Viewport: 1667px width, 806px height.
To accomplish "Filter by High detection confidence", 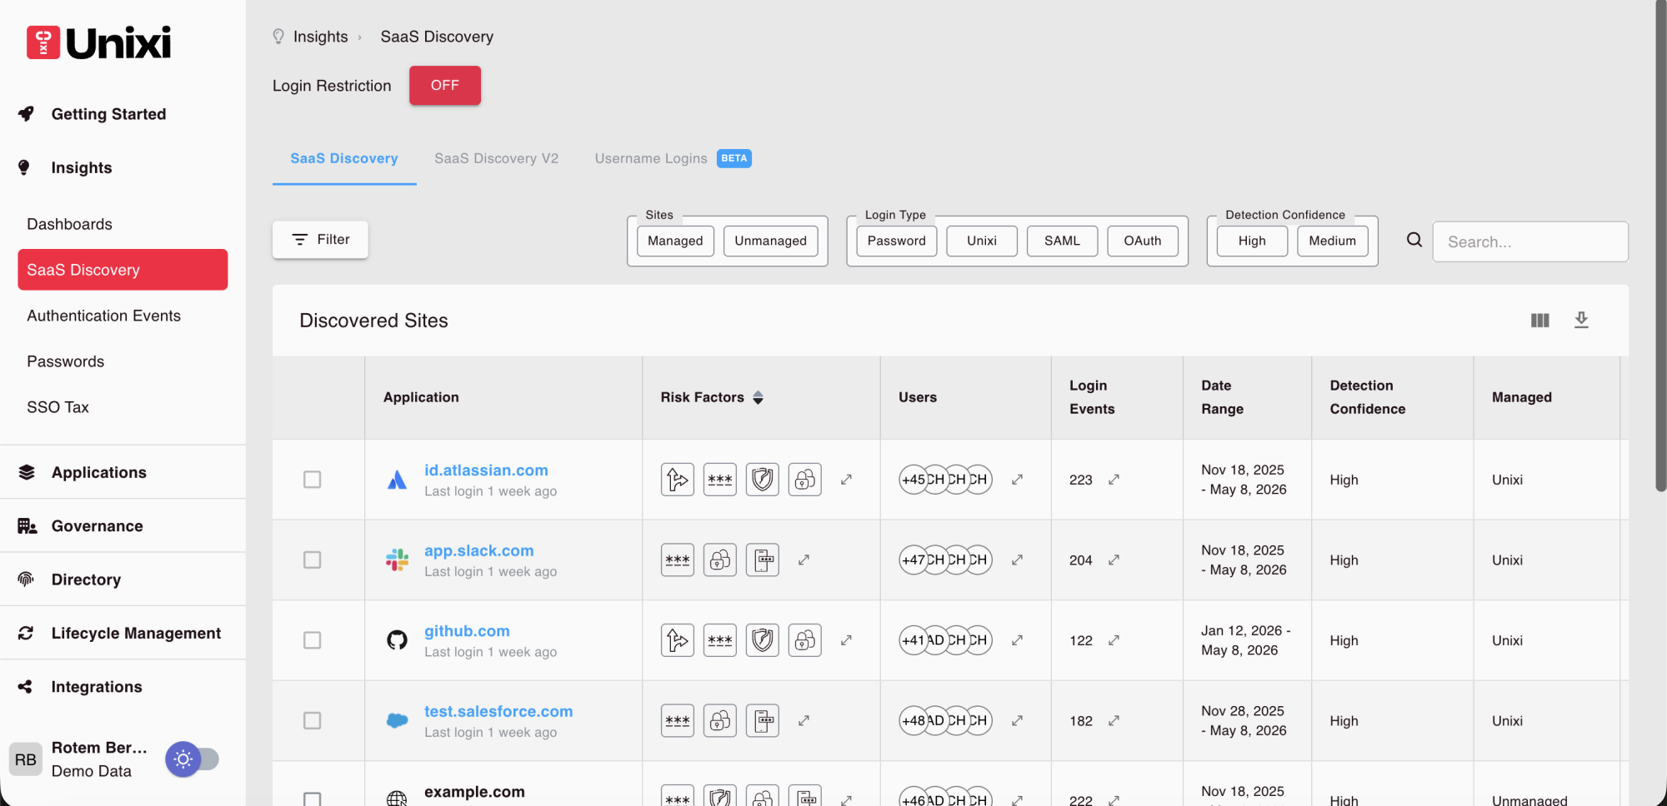I will (1252, 241).
